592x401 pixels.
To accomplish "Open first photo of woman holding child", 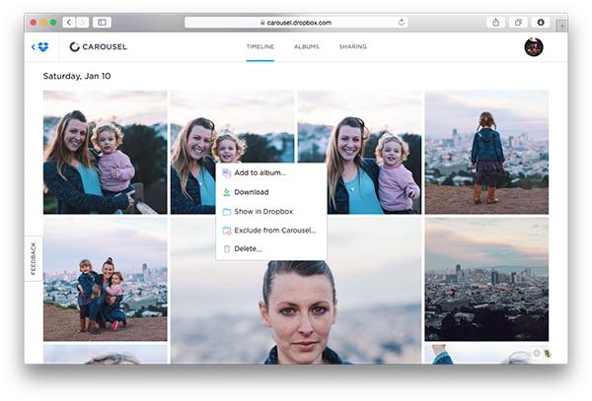I will (105, 153).
